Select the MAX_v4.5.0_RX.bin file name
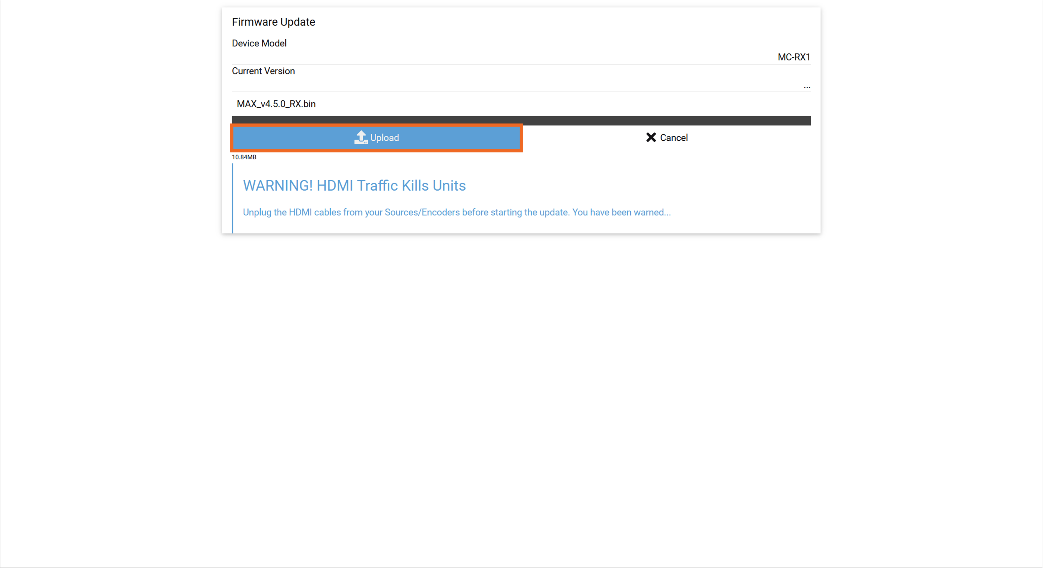Image resolution: width=1043 pixels, height=568 pixels. (x=276, y=104)
